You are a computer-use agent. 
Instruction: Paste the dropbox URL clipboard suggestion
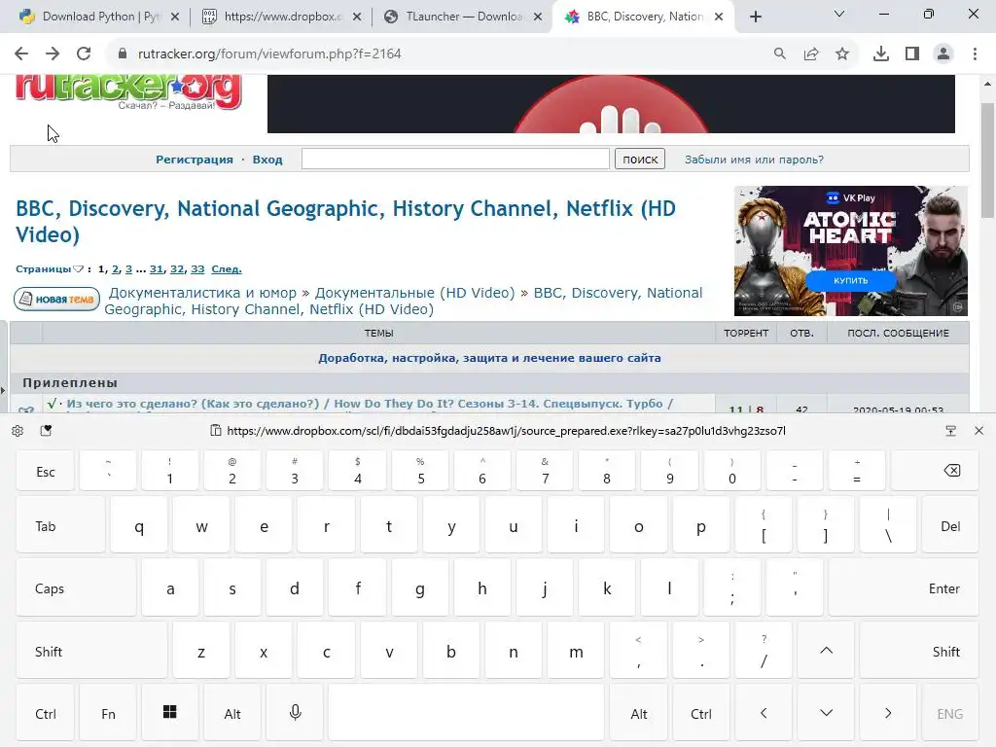point(498,431)
